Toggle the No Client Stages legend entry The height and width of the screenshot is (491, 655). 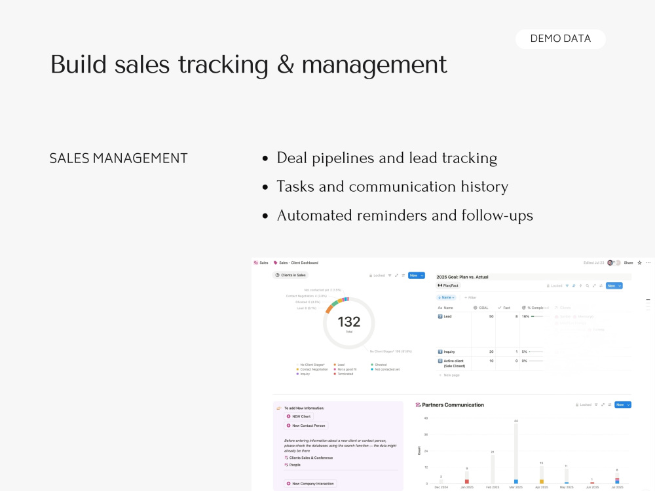(310, 365)
